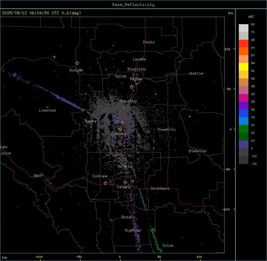The width and height of the screenshot is (267, 261).
Task: Click the -100 tick on the bottom axis
Action: [39, 257]
